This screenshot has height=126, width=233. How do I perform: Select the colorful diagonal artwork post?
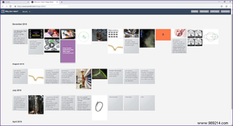pyautogui.click(x=68, y=34)
